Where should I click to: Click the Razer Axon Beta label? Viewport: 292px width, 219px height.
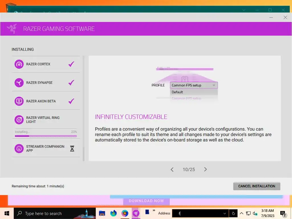click(x=41, y=101)
